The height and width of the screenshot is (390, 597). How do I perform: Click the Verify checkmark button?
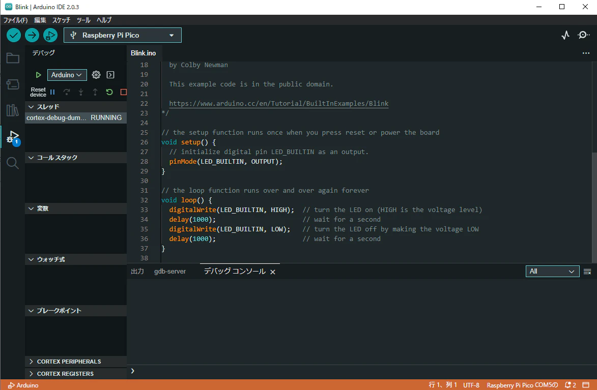click(14, 36)
